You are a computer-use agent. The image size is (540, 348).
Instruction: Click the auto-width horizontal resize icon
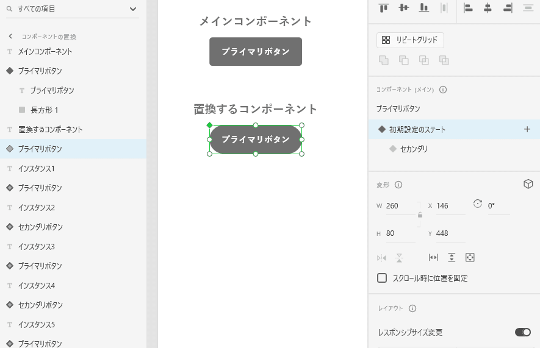tap(434, 258)
